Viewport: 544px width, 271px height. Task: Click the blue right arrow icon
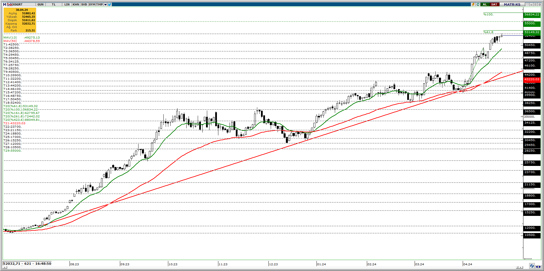click(539, 267)
